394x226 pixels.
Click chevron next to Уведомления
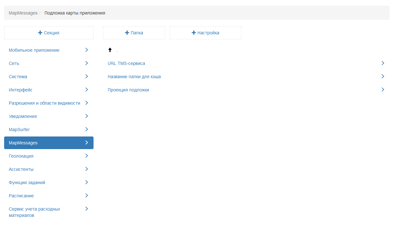87,116
